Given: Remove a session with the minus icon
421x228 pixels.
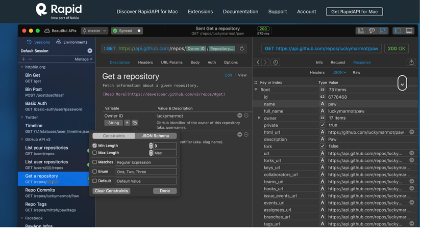Looking at the screenshot, I should click(x=30, y=59).
